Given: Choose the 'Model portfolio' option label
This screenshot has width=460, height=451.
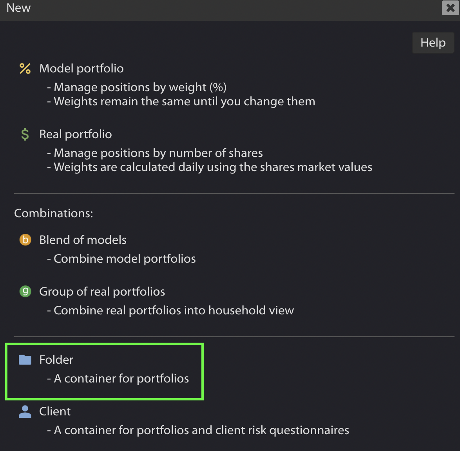Looking at the screenshot, I should point(81,69).
